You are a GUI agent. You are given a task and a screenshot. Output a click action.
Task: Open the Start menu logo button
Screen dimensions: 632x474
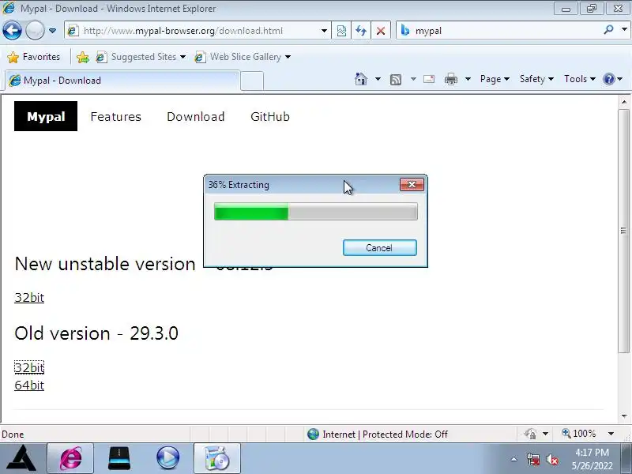21,458
